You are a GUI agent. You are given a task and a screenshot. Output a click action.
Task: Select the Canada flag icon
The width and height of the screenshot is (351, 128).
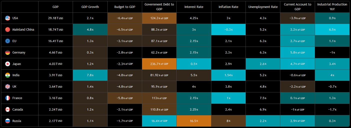tap(7, 110)
